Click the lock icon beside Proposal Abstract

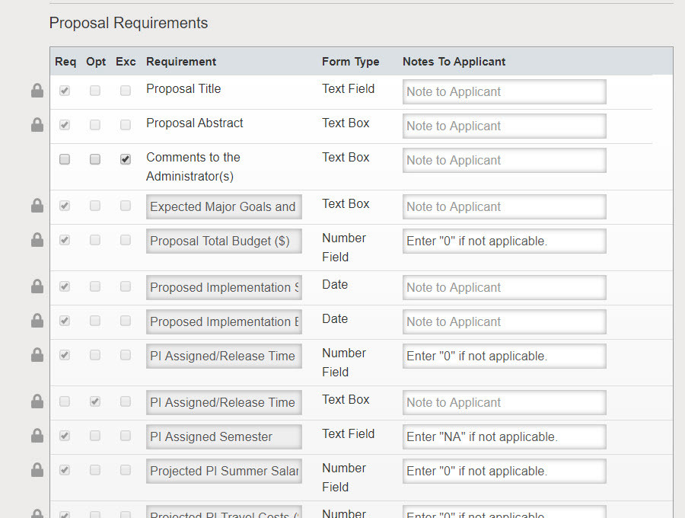(x=37, y=125)
